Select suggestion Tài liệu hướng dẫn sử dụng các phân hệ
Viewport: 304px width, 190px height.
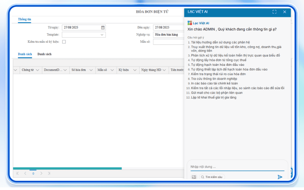[x=220, y=42]
